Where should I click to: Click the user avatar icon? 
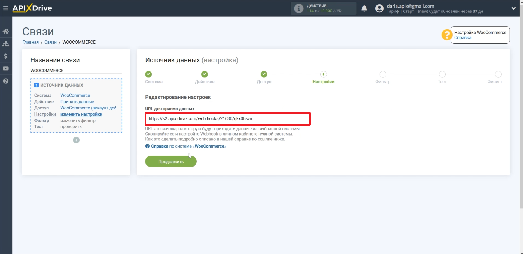pyautogui.click(x=379, y=8)
